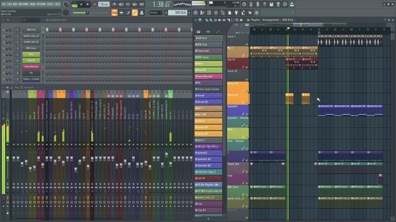Open the Mixer options menu arrow
396x222 pixels.
(3, 88)
